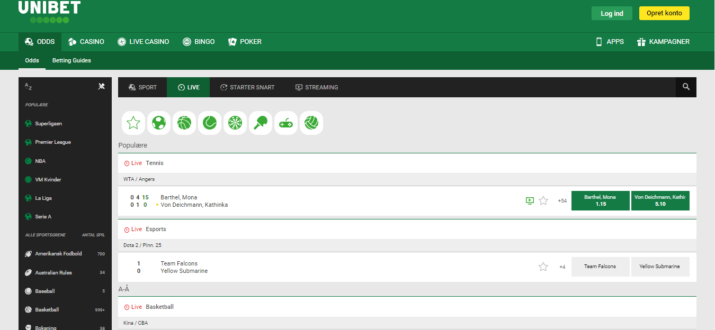Filter live events by volleyball icon
Viewport: 715px width, 330px height.
311,123
